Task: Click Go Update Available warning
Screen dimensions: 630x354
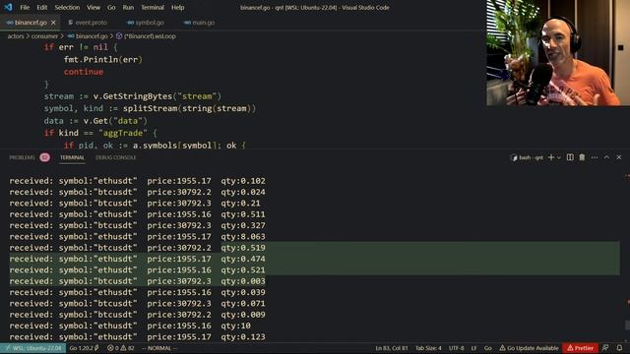Action: click(529, 348)
